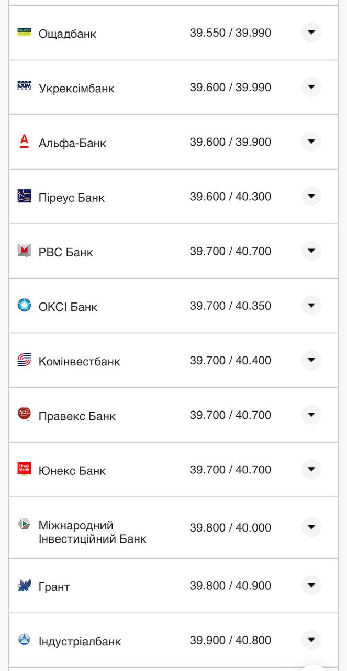
Task: Open the Комінвестбанк name link
Action: coord(80,361)
